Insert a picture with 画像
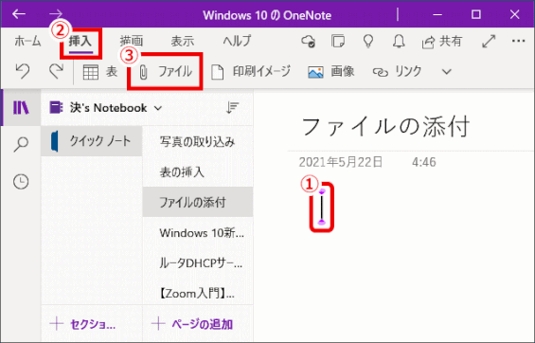Viewport: 535px width, 343px height. (331, 72)
